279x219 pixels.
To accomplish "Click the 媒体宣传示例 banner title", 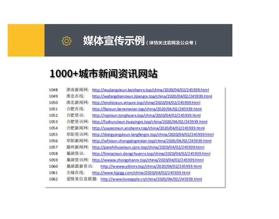I will [x=114, y=41].
